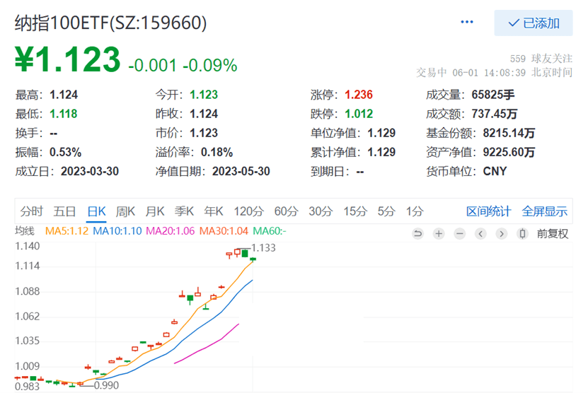Click 全屏显示 to view chart fullscreen
Image resolution: width=588 pixels, height=393 pixels.
point(544,211)
